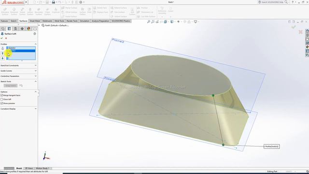Open the Curves dropdown

[170, 17]
